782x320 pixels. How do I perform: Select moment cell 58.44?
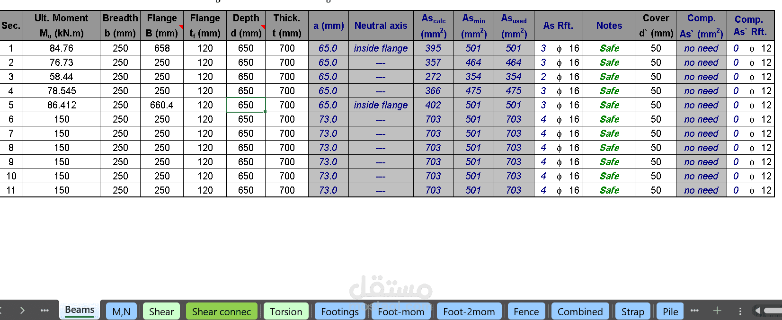click(x=62, y=77)
